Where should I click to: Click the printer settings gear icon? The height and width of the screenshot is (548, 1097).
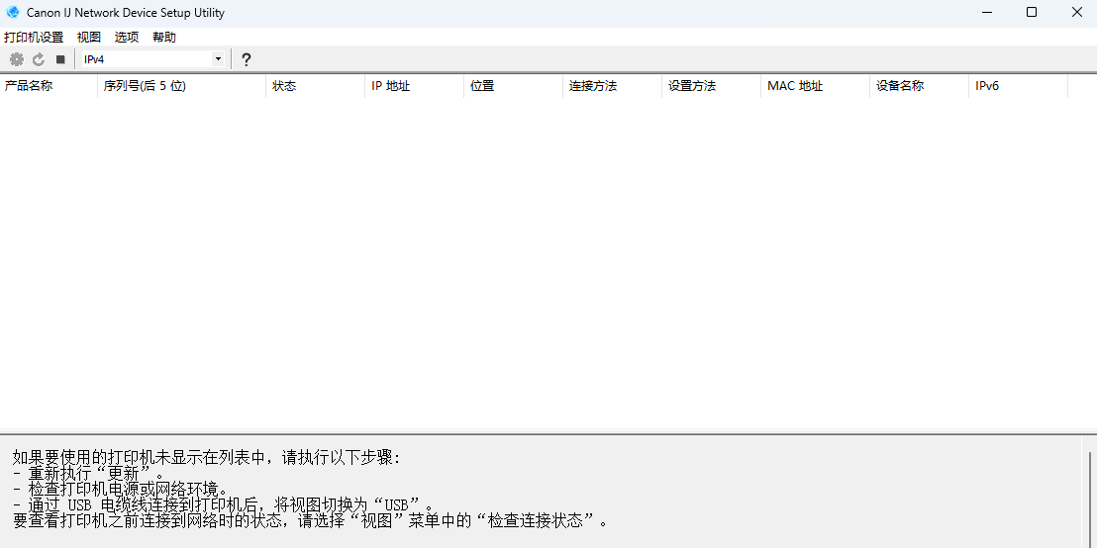tap(16, 59)
